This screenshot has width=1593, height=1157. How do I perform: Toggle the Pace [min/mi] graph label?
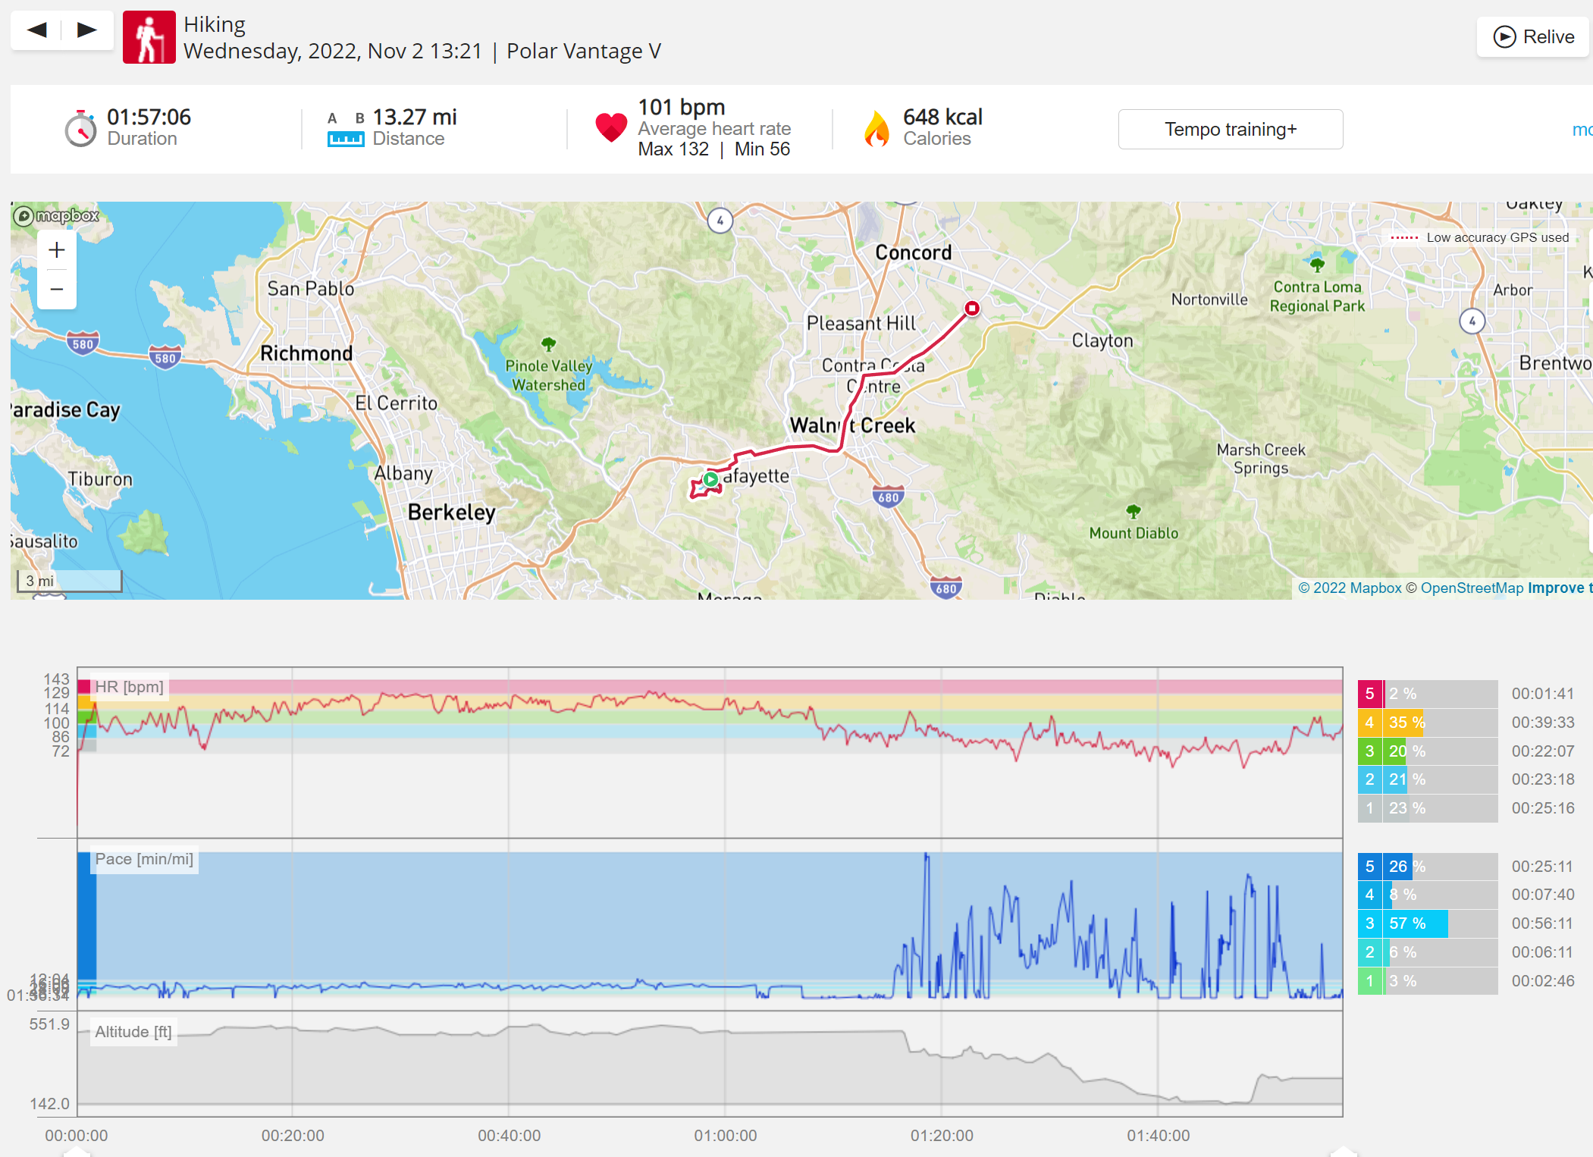click(x=144, y=859)
